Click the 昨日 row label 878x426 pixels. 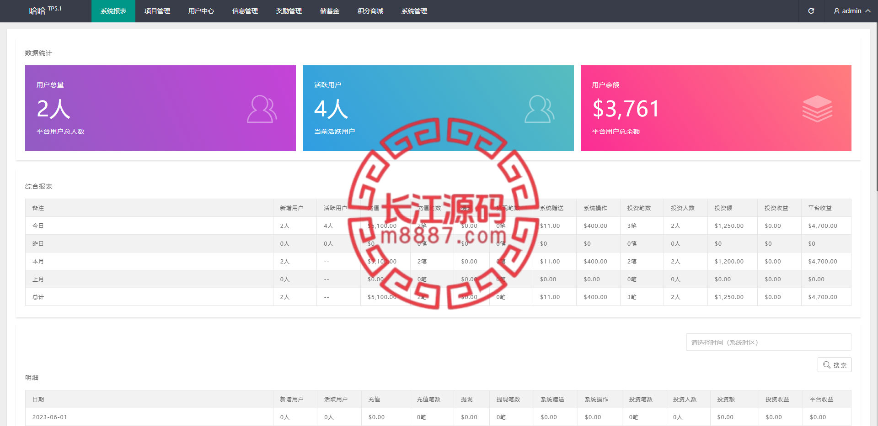click(38, 243)
